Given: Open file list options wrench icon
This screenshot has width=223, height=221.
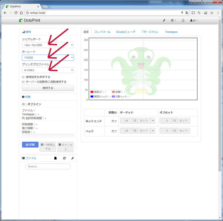Looking at the screenshot, I should click(x=72, y=158).
